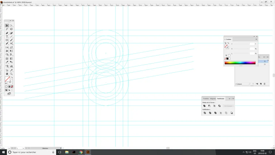Select the Artboard tool
The image size is (275, 155).
(7, 70)
